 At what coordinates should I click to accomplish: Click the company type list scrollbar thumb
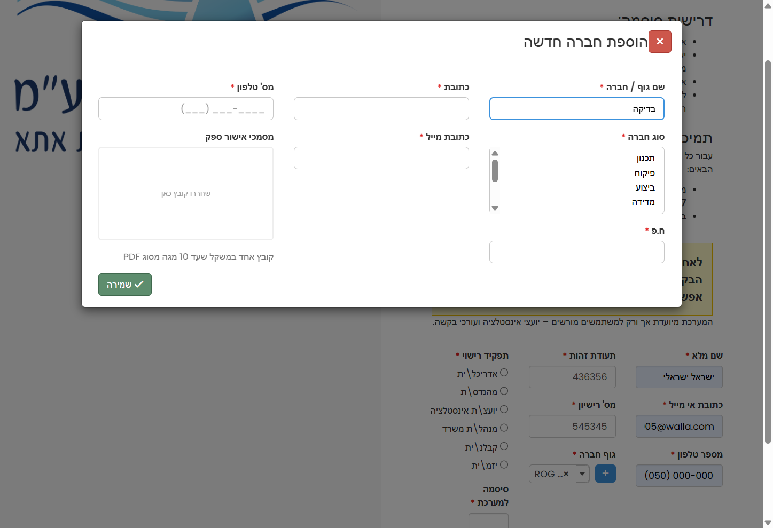point(495,170)
